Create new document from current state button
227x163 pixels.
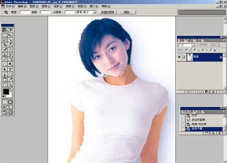[x=213, y=133]
